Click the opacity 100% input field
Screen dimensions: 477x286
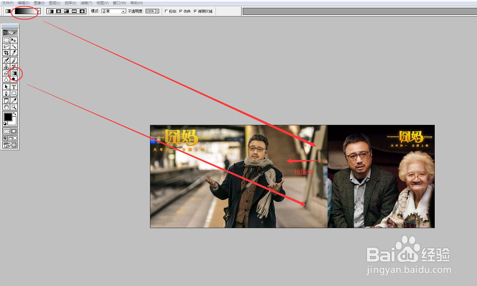click(150, 11)
